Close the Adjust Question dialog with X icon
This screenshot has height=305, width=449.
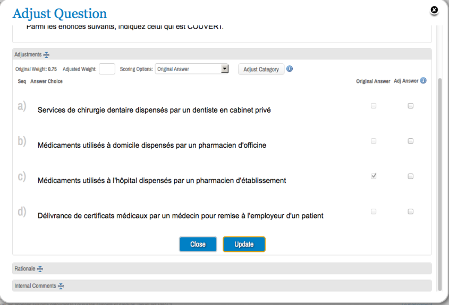tap(434, 10)
